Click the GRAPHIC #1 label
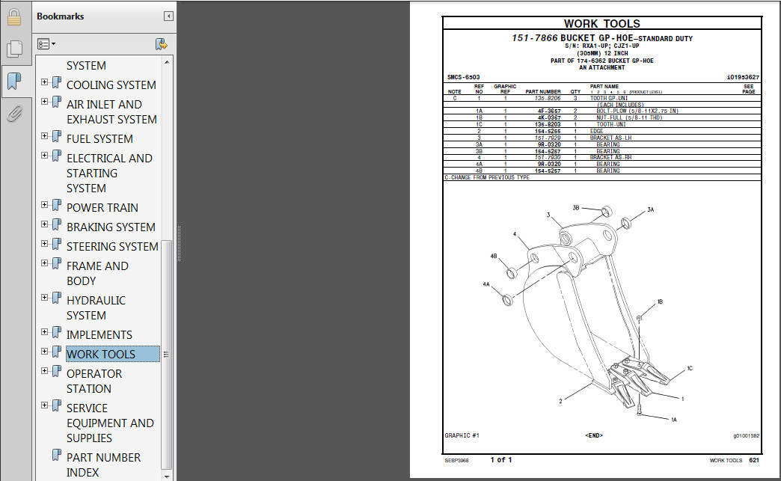 point(462,435)
